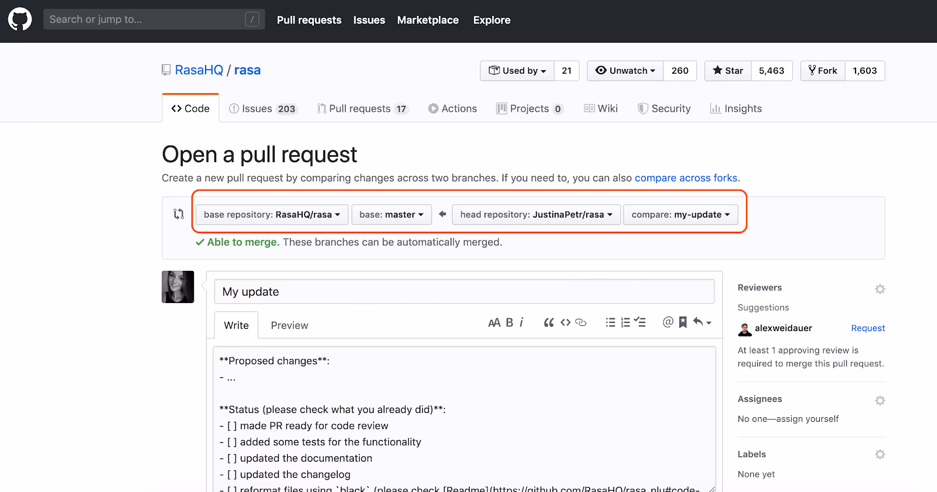Expand the Used by dropdown

[517, 71]
